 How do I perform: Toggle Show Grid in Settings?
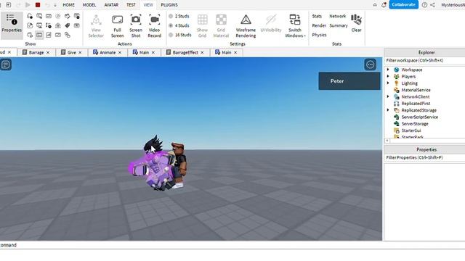(202, 26)
